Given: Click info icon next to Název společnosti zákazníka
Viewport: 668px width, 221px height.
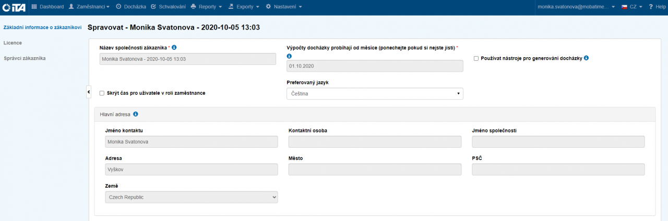Looking at the screenshot, I should click(174, 47).
